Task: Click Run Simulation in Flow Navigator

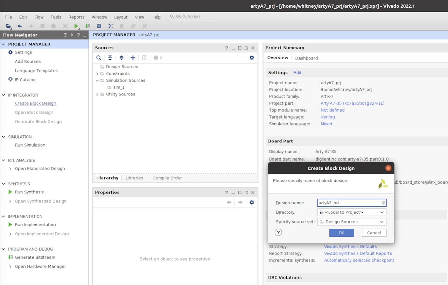Action: [x=30, y=145]
